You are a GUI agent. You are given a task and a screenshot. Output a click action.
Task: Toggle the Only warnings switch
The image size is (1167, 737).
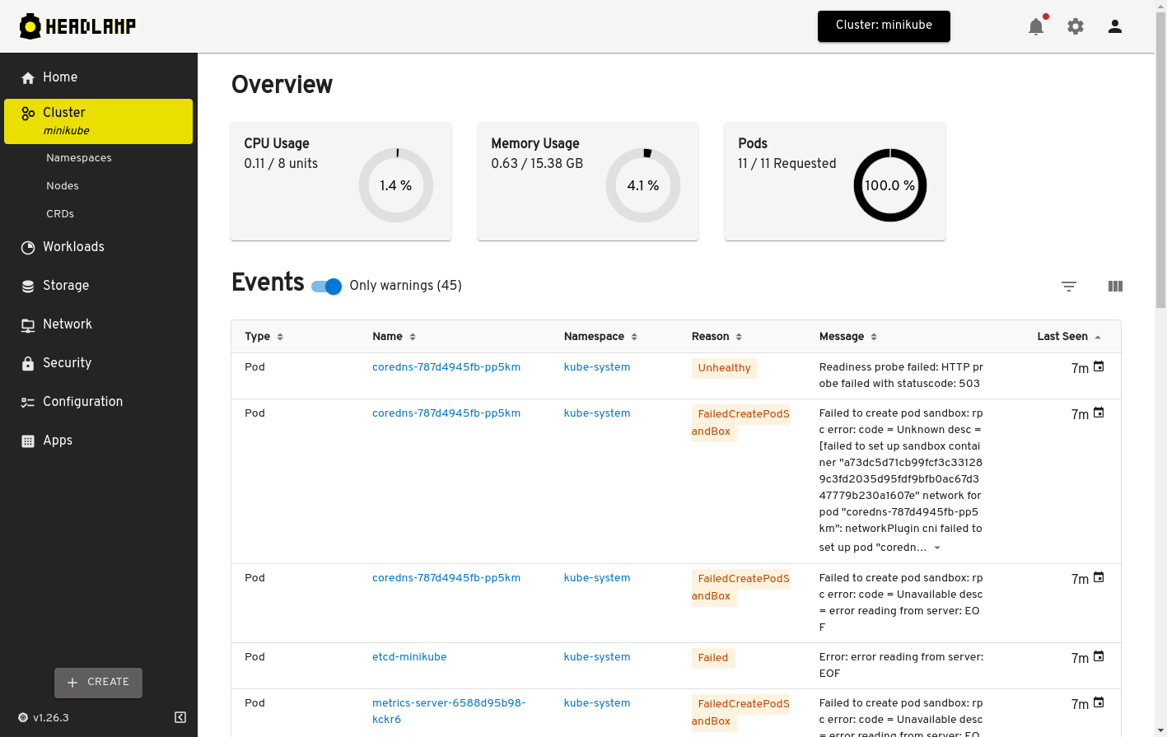tap(327, 287)
